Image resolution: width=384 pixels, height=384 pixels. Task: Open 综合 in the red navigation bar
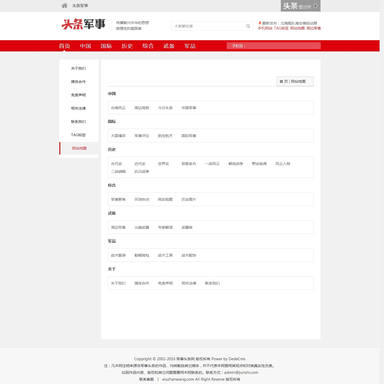[148, 46]
